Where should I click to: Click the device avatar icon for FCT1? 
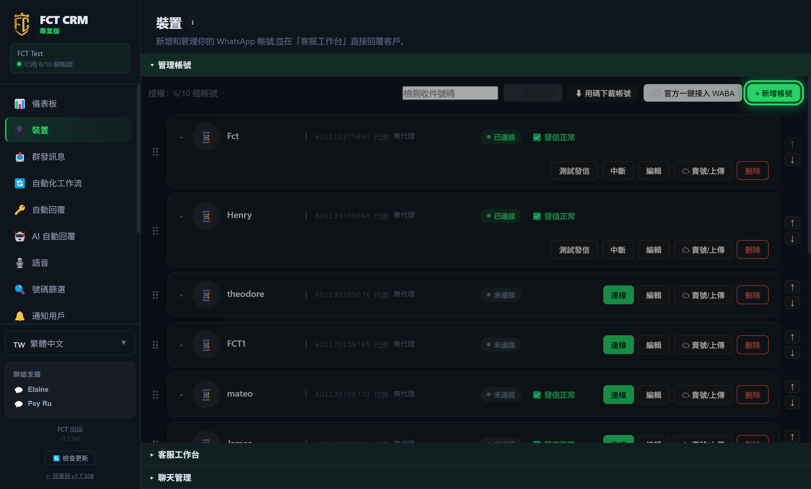pyautogui.click(x=206, y=345)
